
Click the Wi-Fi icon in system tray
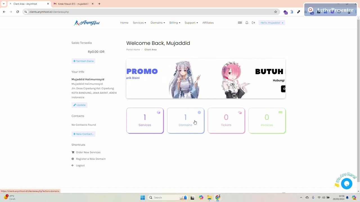pyautogui.click(x=319, y=198)
